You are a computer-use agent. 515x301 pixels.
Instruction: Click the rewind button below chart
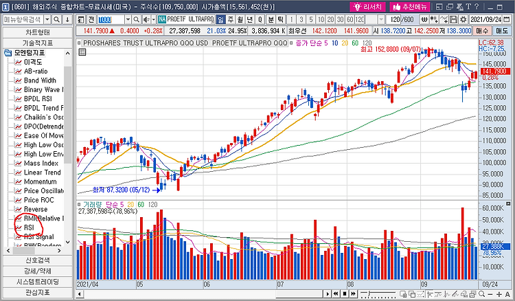click(336, 293)
